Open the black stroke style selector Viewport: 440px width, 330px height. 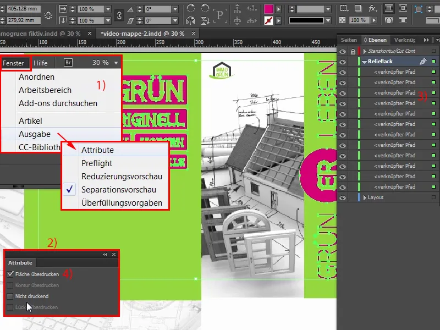click(x=310, y=20)
